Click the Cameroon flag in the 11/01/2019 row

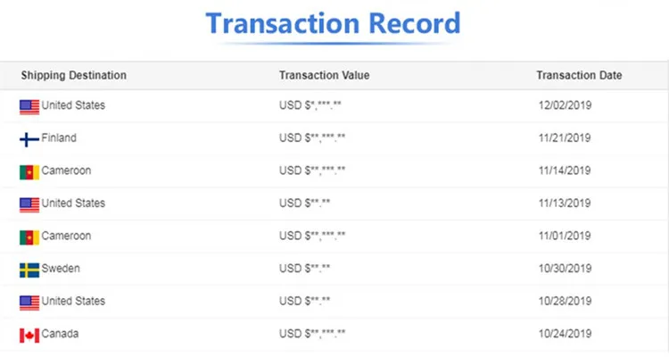(29, 237)
